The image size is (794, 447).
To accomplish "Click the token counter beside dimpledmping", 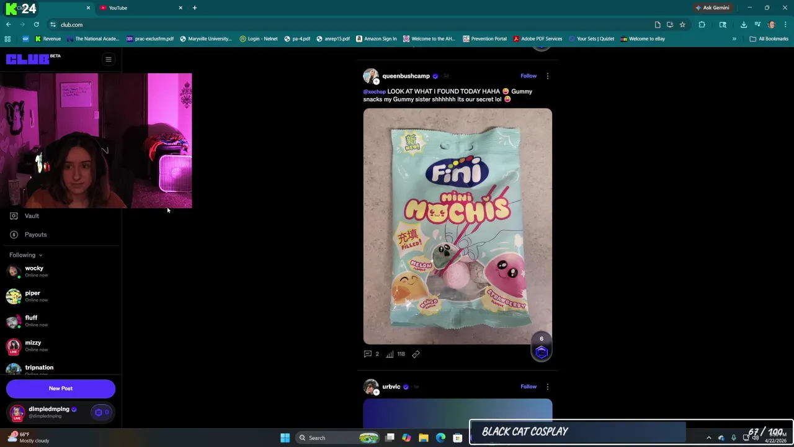I will pos(101,412).
